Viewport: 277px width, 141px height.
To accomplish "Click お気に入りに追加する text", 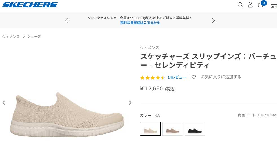I will pos(221,77).
